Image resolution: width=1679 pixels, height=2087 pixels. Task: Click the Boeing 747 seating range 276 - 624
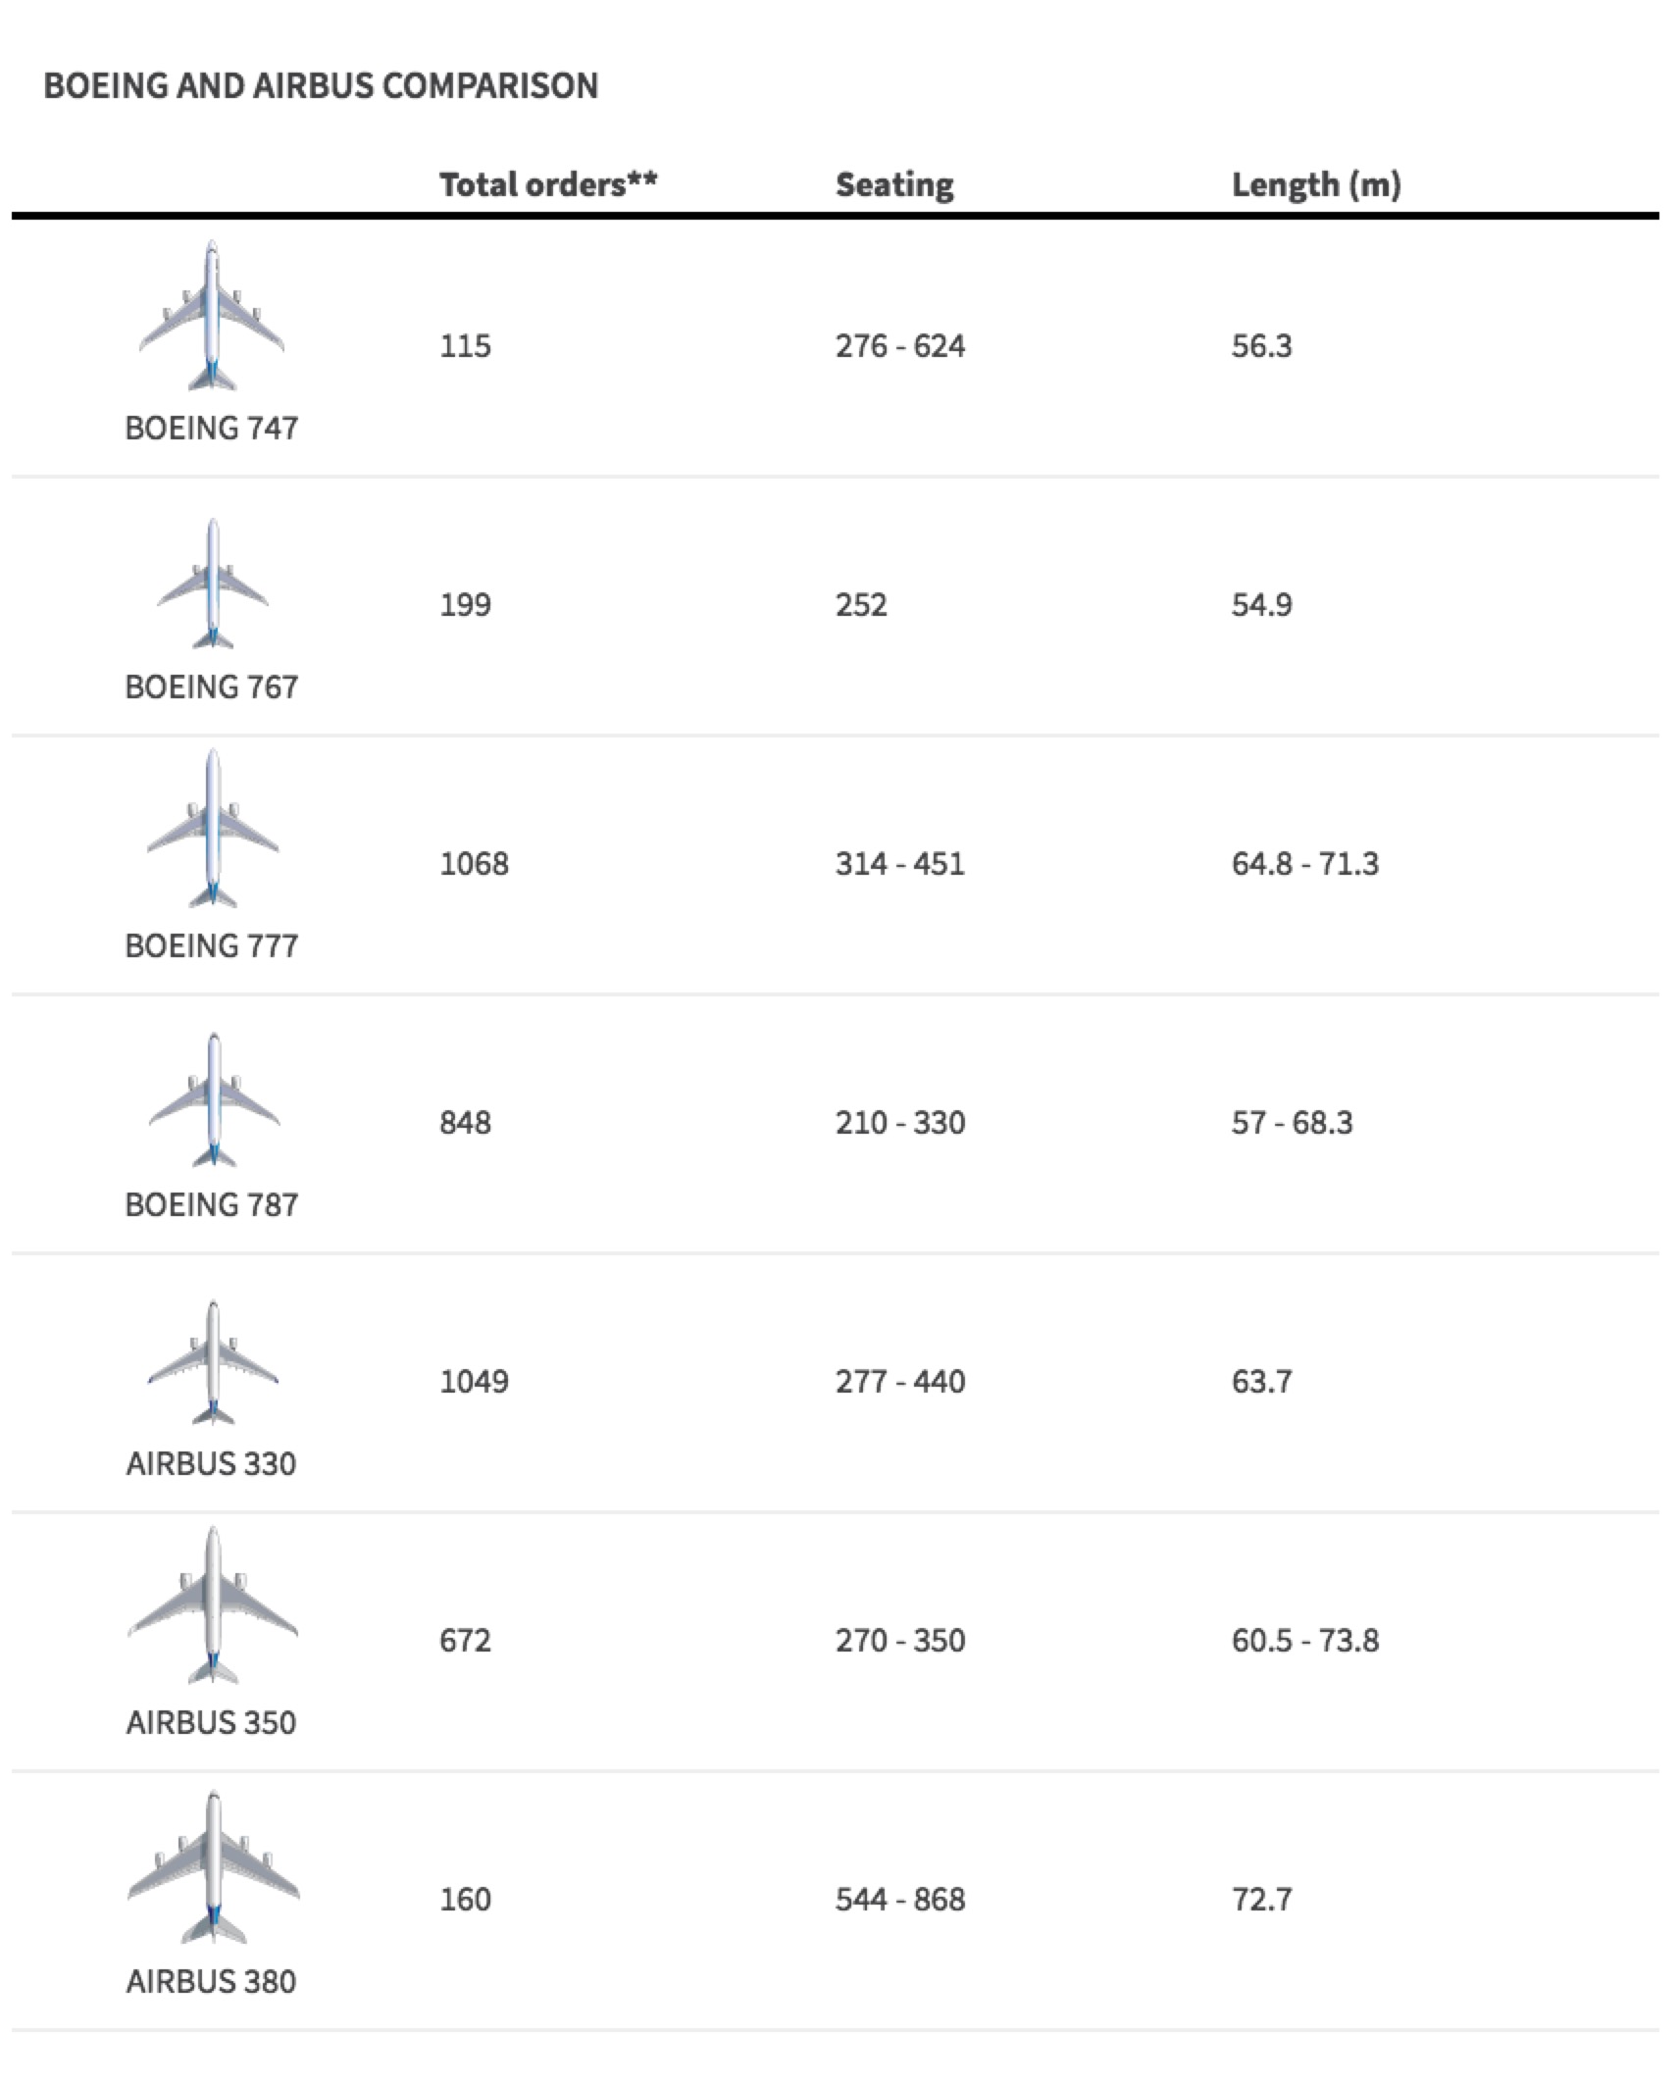coord(899,346)
